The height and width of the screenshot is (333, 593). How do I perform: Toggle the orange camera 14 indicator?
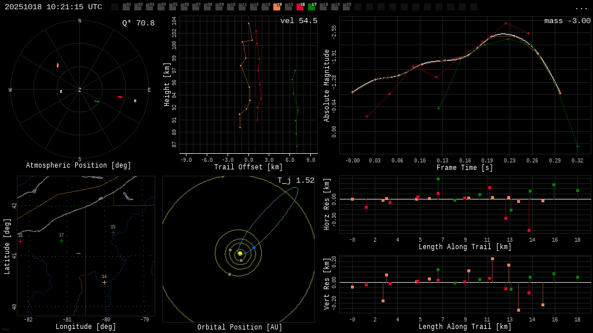tap(277, 7)
